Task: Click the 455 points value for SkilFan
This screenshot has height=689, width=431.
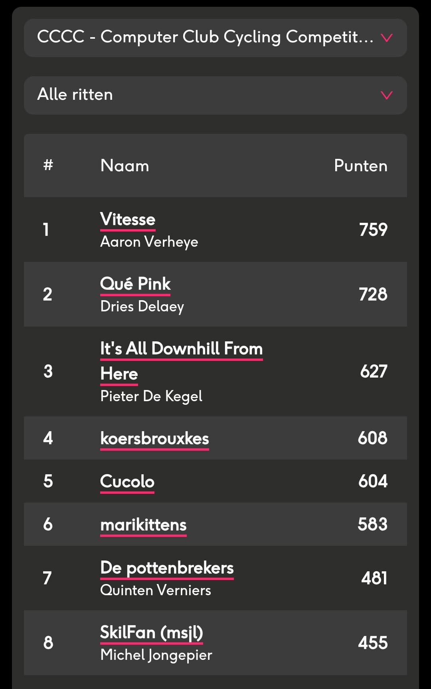Action: (x=373, y=643)
